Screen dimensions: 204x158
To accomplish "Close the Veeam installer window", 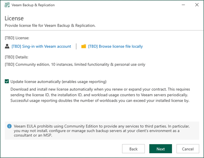I will tap(197, 5).
